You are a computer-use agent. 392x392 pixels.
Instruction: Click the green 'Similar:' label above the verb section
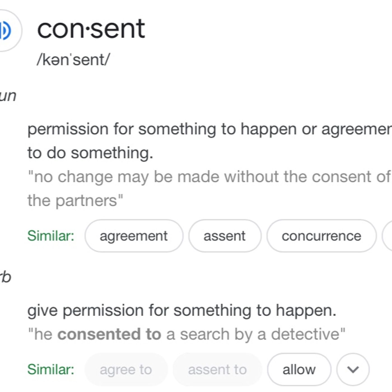[51, 236]
